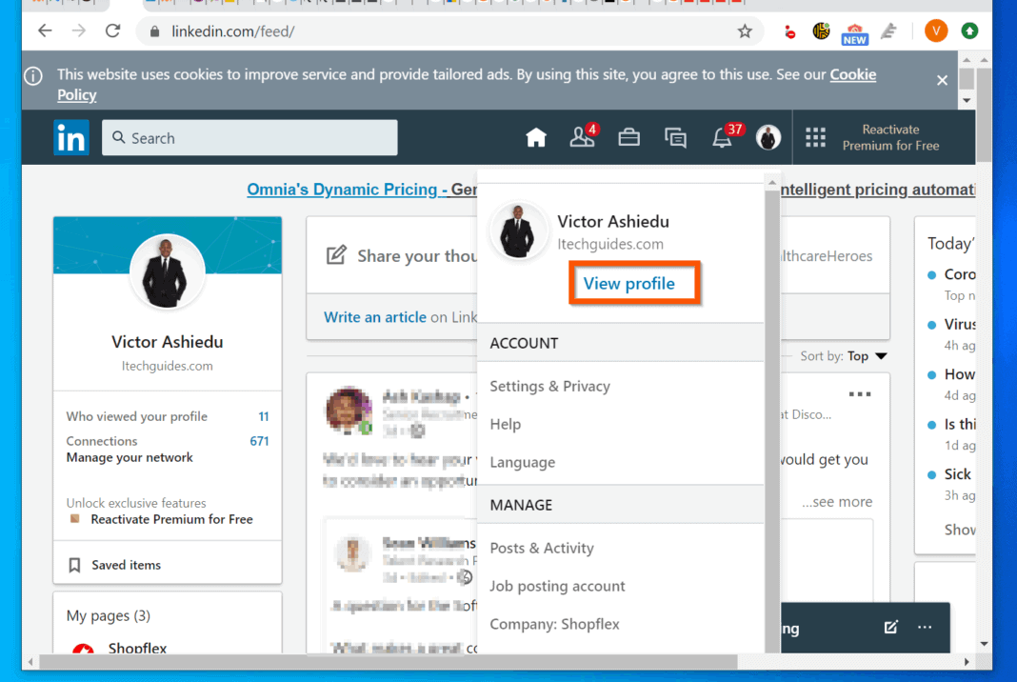The width and height of the screenshot is (1017, 682).
Task: Click Victor Ashiedu name in left card
Action: tap(168, 342)
